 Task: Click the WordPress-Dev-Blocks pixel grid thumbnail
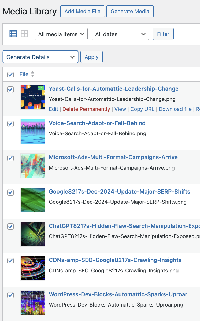point(33,303)
